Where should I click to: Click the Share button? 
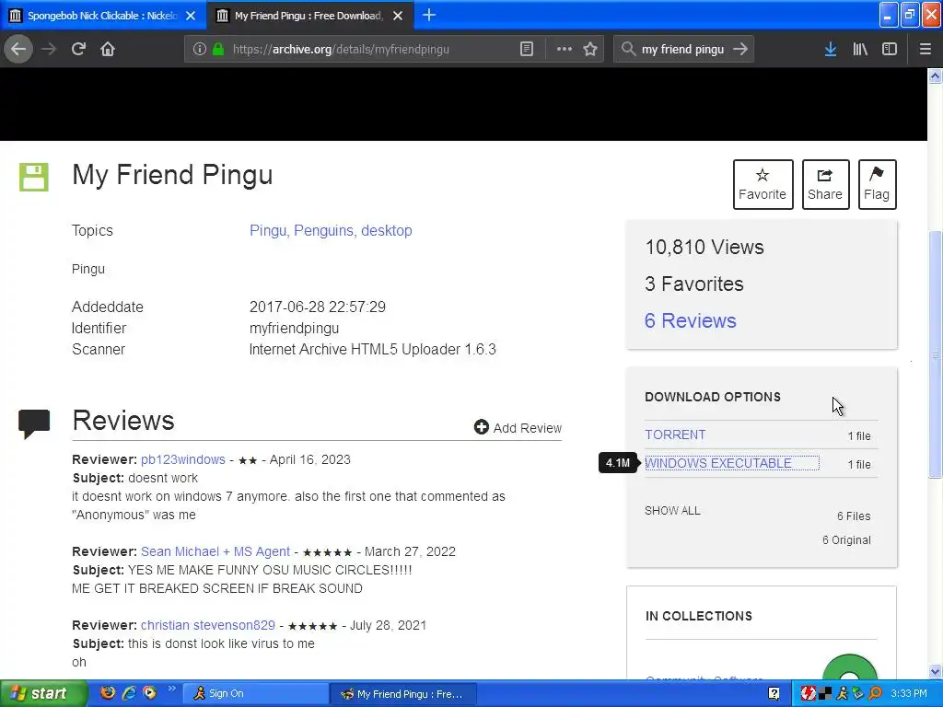pos(825,184)
